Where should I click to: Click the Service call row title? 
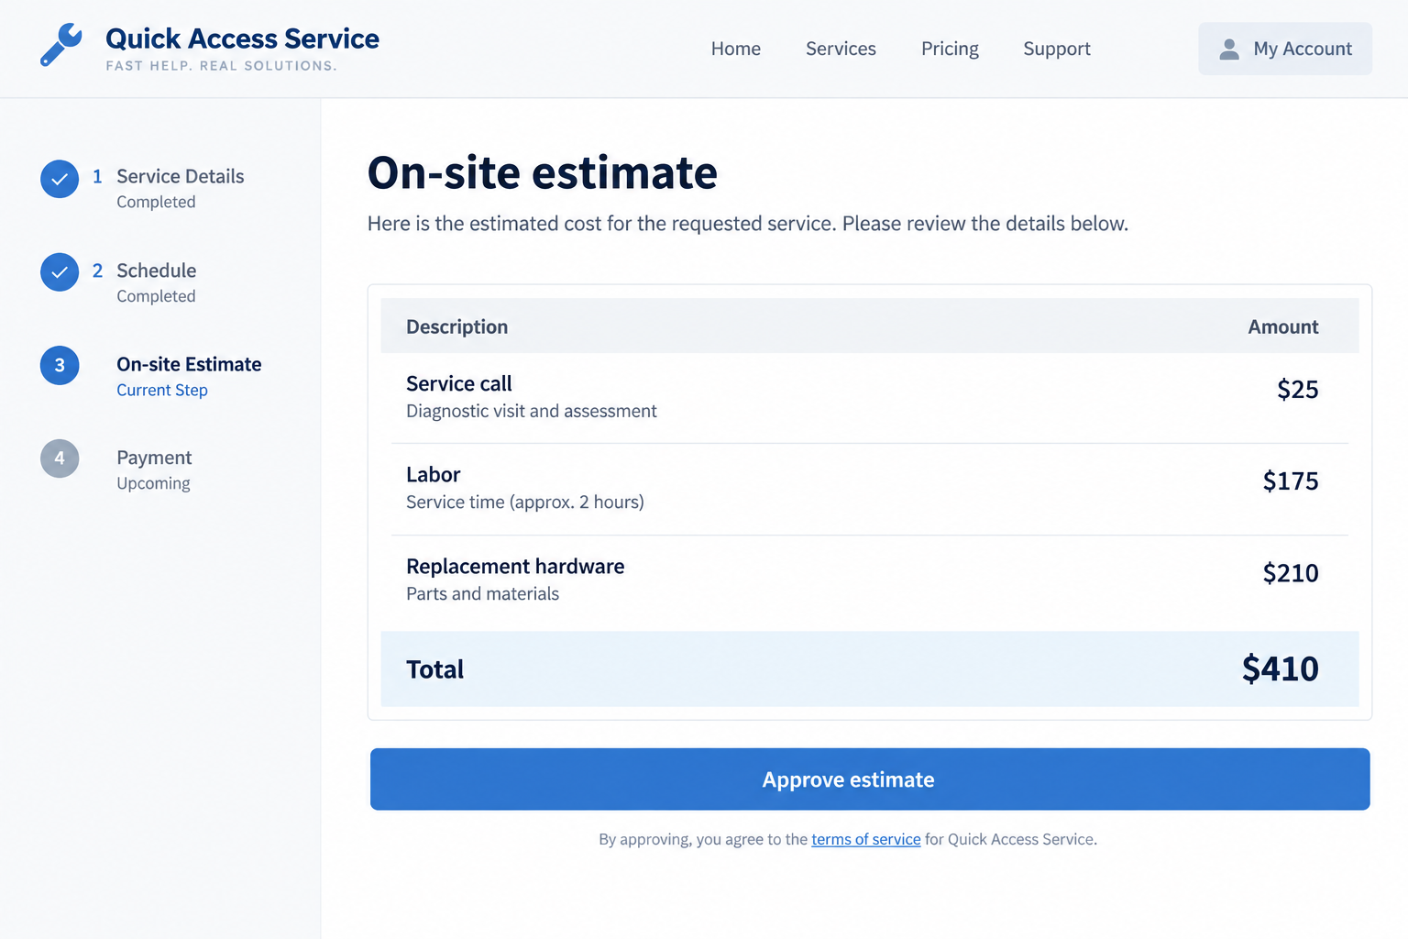(x=459, y=383)
